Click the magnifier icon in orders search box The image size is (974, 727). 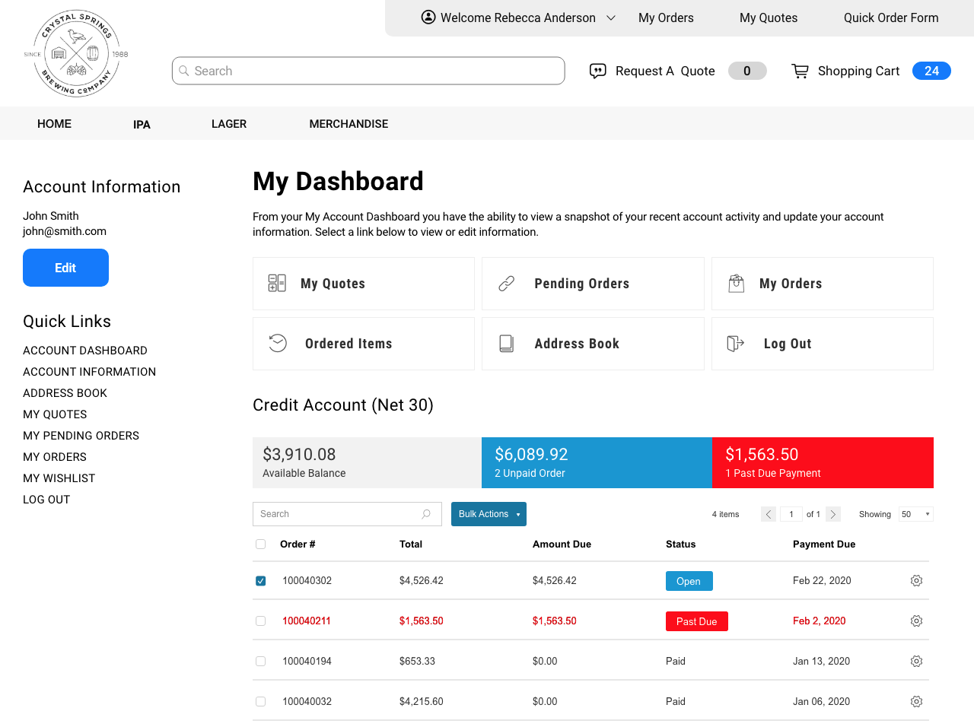coord(426,514)
